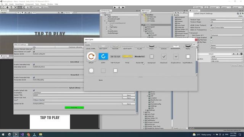244x137 pixels.
Task: Toggle Enable Interstitial Ads checkbox
Action: 34,64
